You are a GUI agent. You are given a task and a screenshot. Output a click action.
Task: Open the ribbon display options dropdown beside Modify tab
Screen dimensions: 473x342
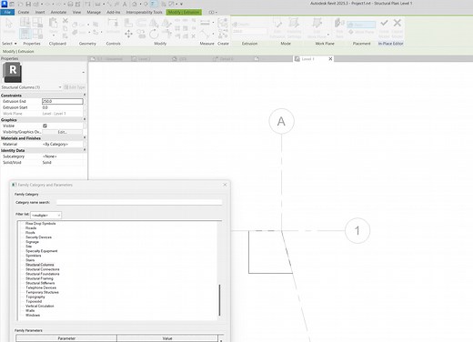(213, 12)
